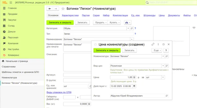Switch to the Комплектации tab
This screenshot has width=197, height=108.
coord(120,15)
